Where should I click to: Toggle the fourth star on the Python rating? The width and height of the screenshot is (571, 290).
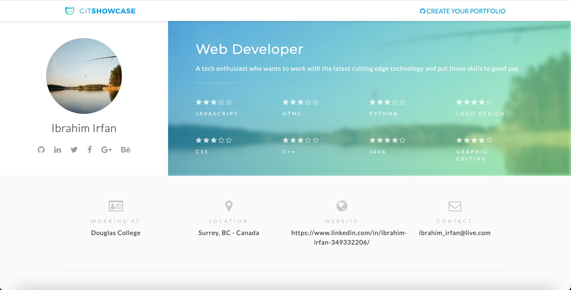pos(395,102)
